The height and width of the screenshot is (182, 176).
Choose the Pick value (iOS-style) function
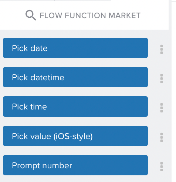pyautogui.click(x=75, y=136)
